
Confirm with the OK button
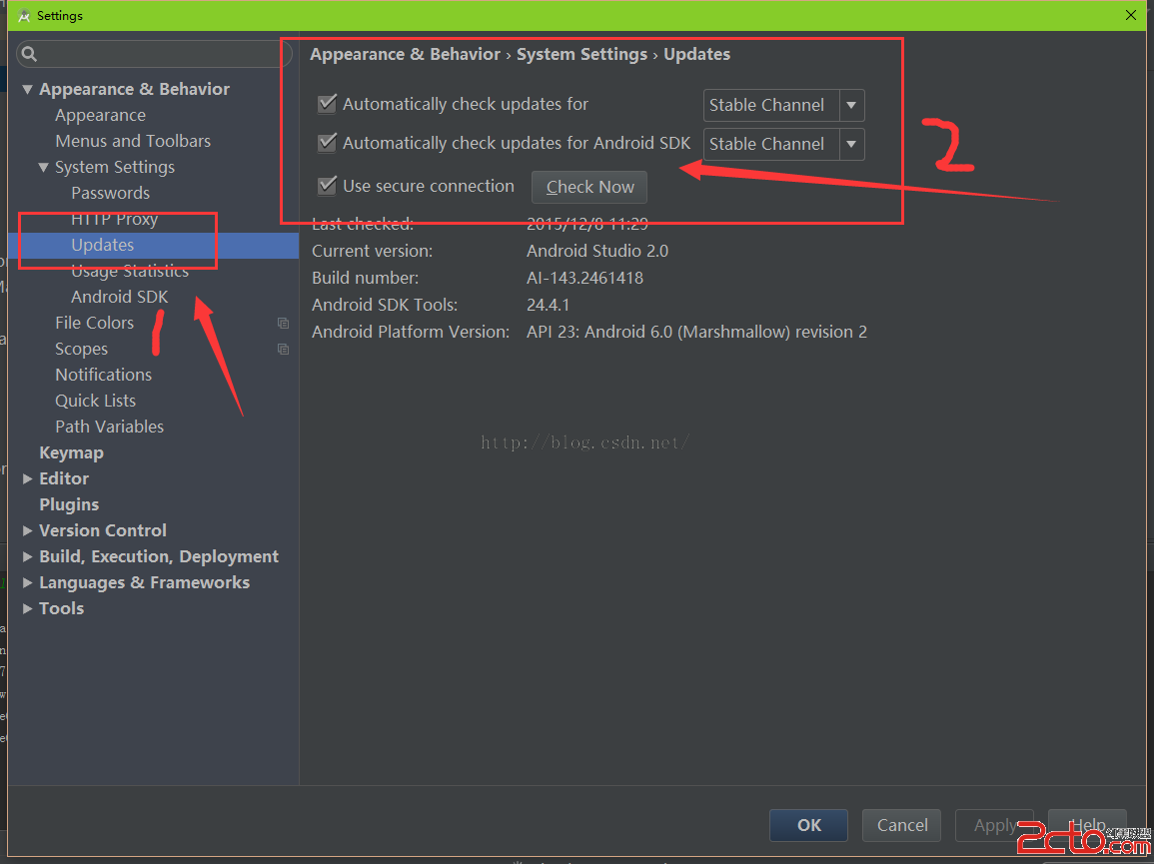point(809,825)
